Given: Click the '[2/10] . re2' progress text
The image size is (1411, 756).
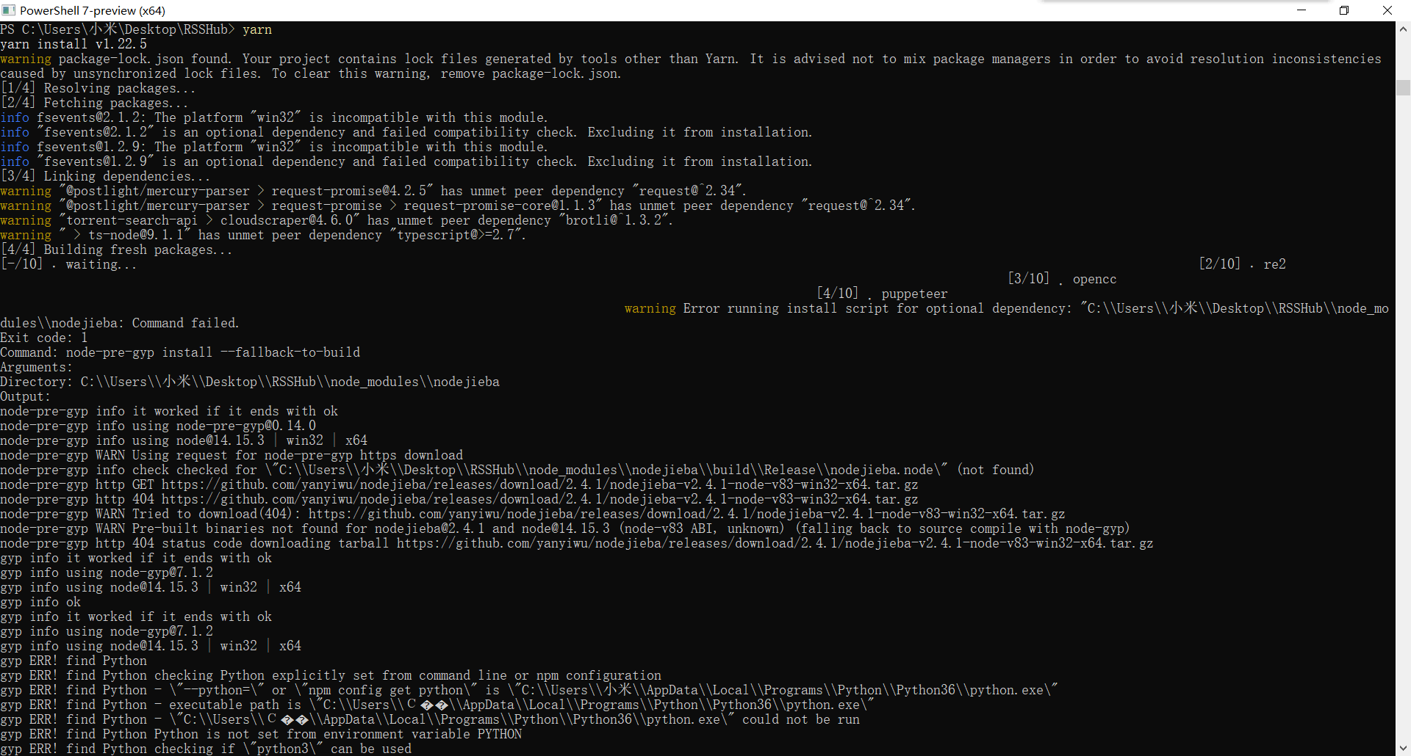Looking at the screenshot, I should point(1242,264).
